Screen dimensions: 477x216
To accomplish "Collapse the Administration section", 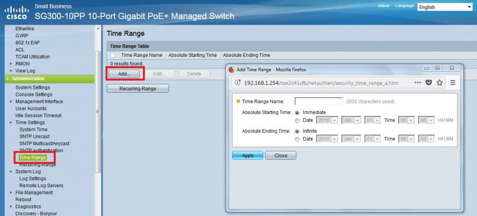I will pos(7,79).
